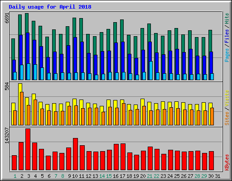Click day 7 on the x-axis
Viewport: 232px width, 181px height.
(x=56, y=176)
